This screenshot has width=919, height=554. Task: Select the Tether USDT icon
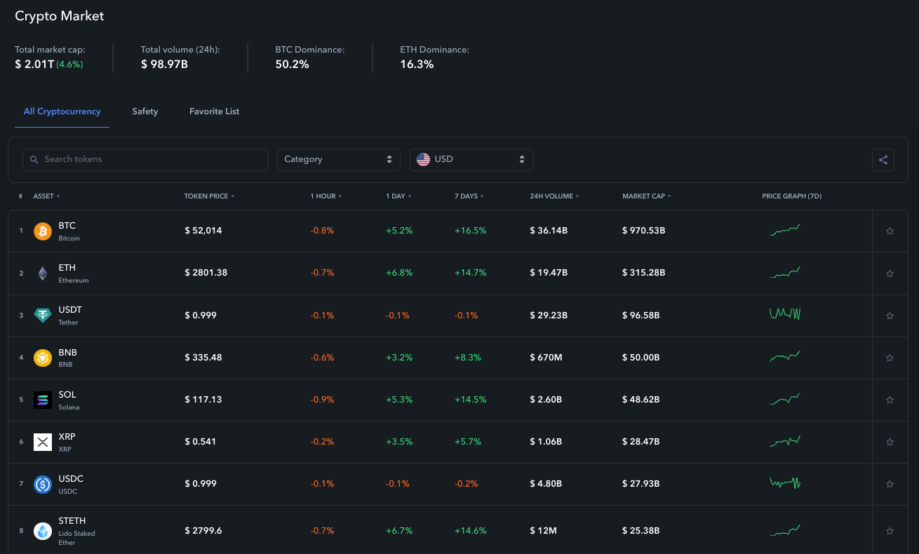click(x=42, y=316)
